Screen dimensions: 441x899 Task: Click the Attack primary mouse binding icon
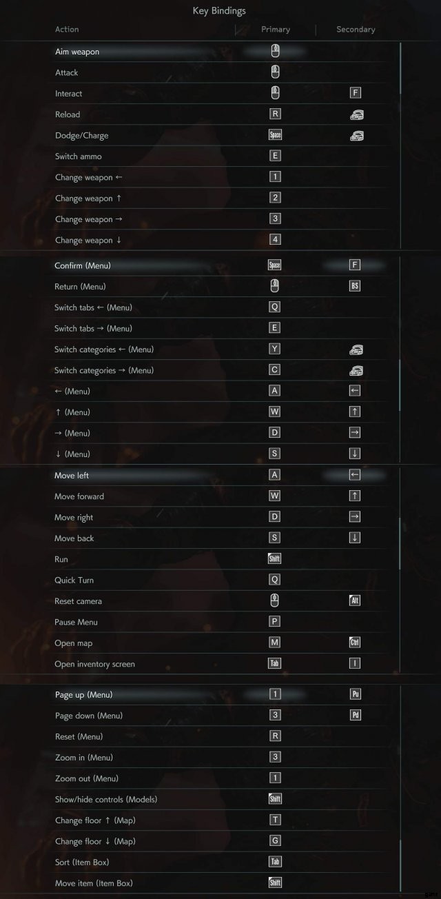[x=275, y=72]
